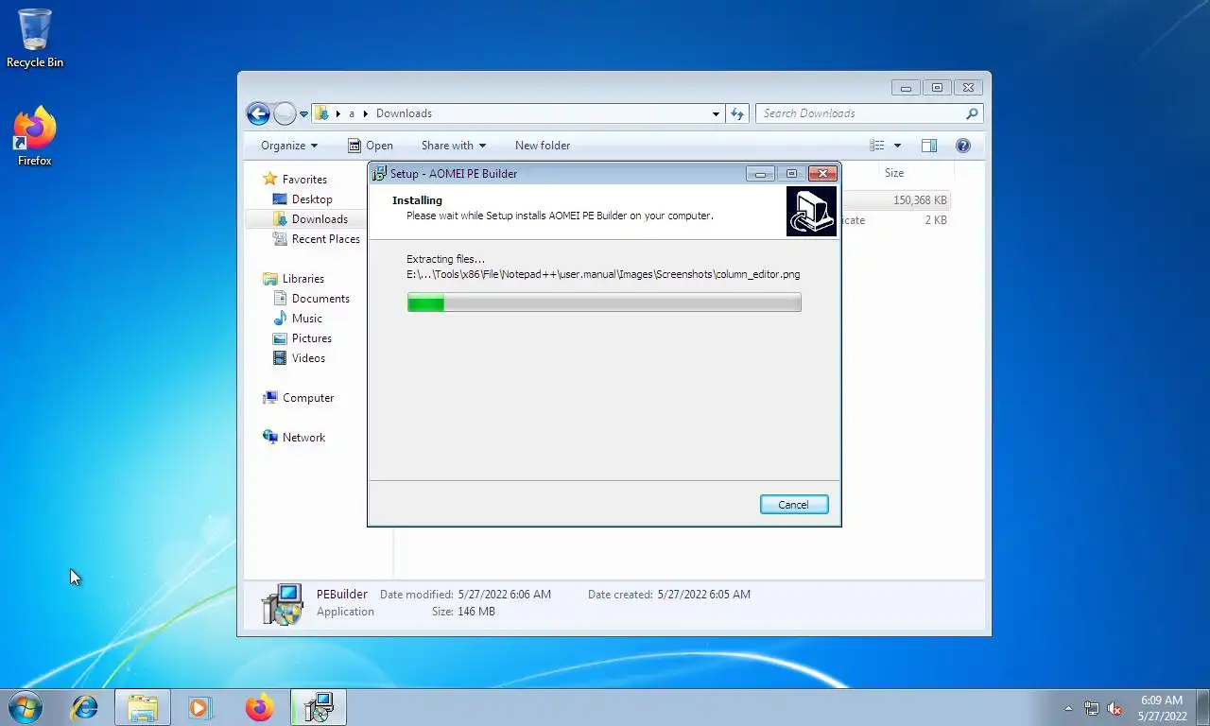1210x726 pixels.
Task: Open the Windows Start menu
Action: click(26, 707)
